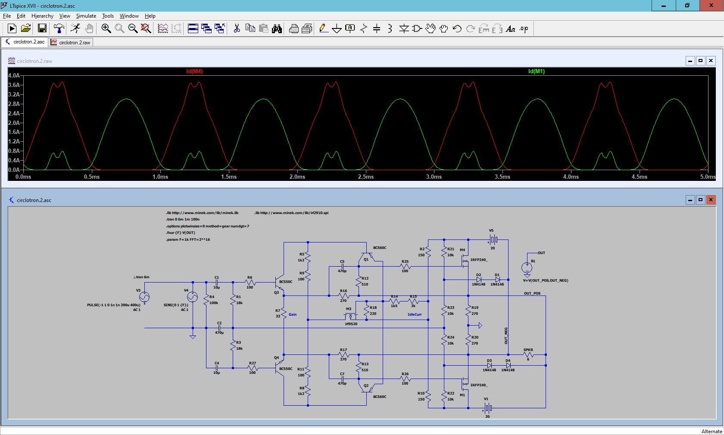Tile the windows using toolbar icon
Image resolution: width=724 pixels, height=435 pixels.
coord(193,28)
